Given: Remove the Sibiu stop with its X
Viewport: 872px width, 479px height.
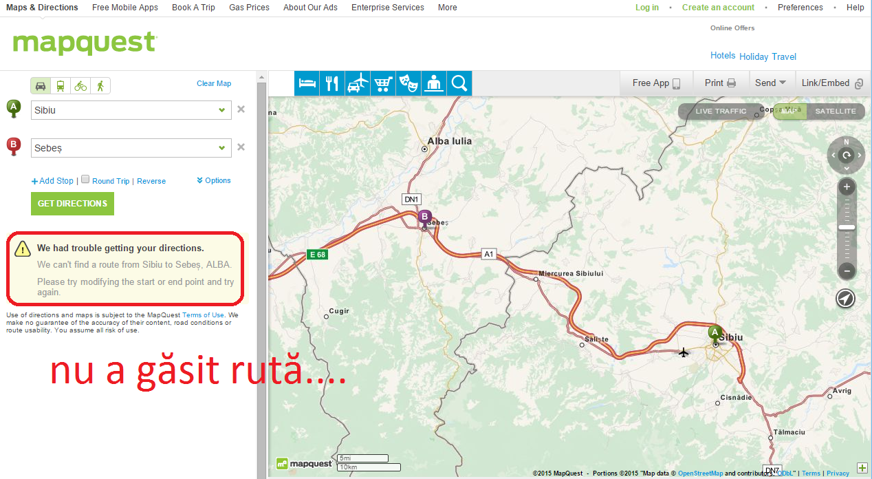Looking at the screenshot, I should 241,109.
